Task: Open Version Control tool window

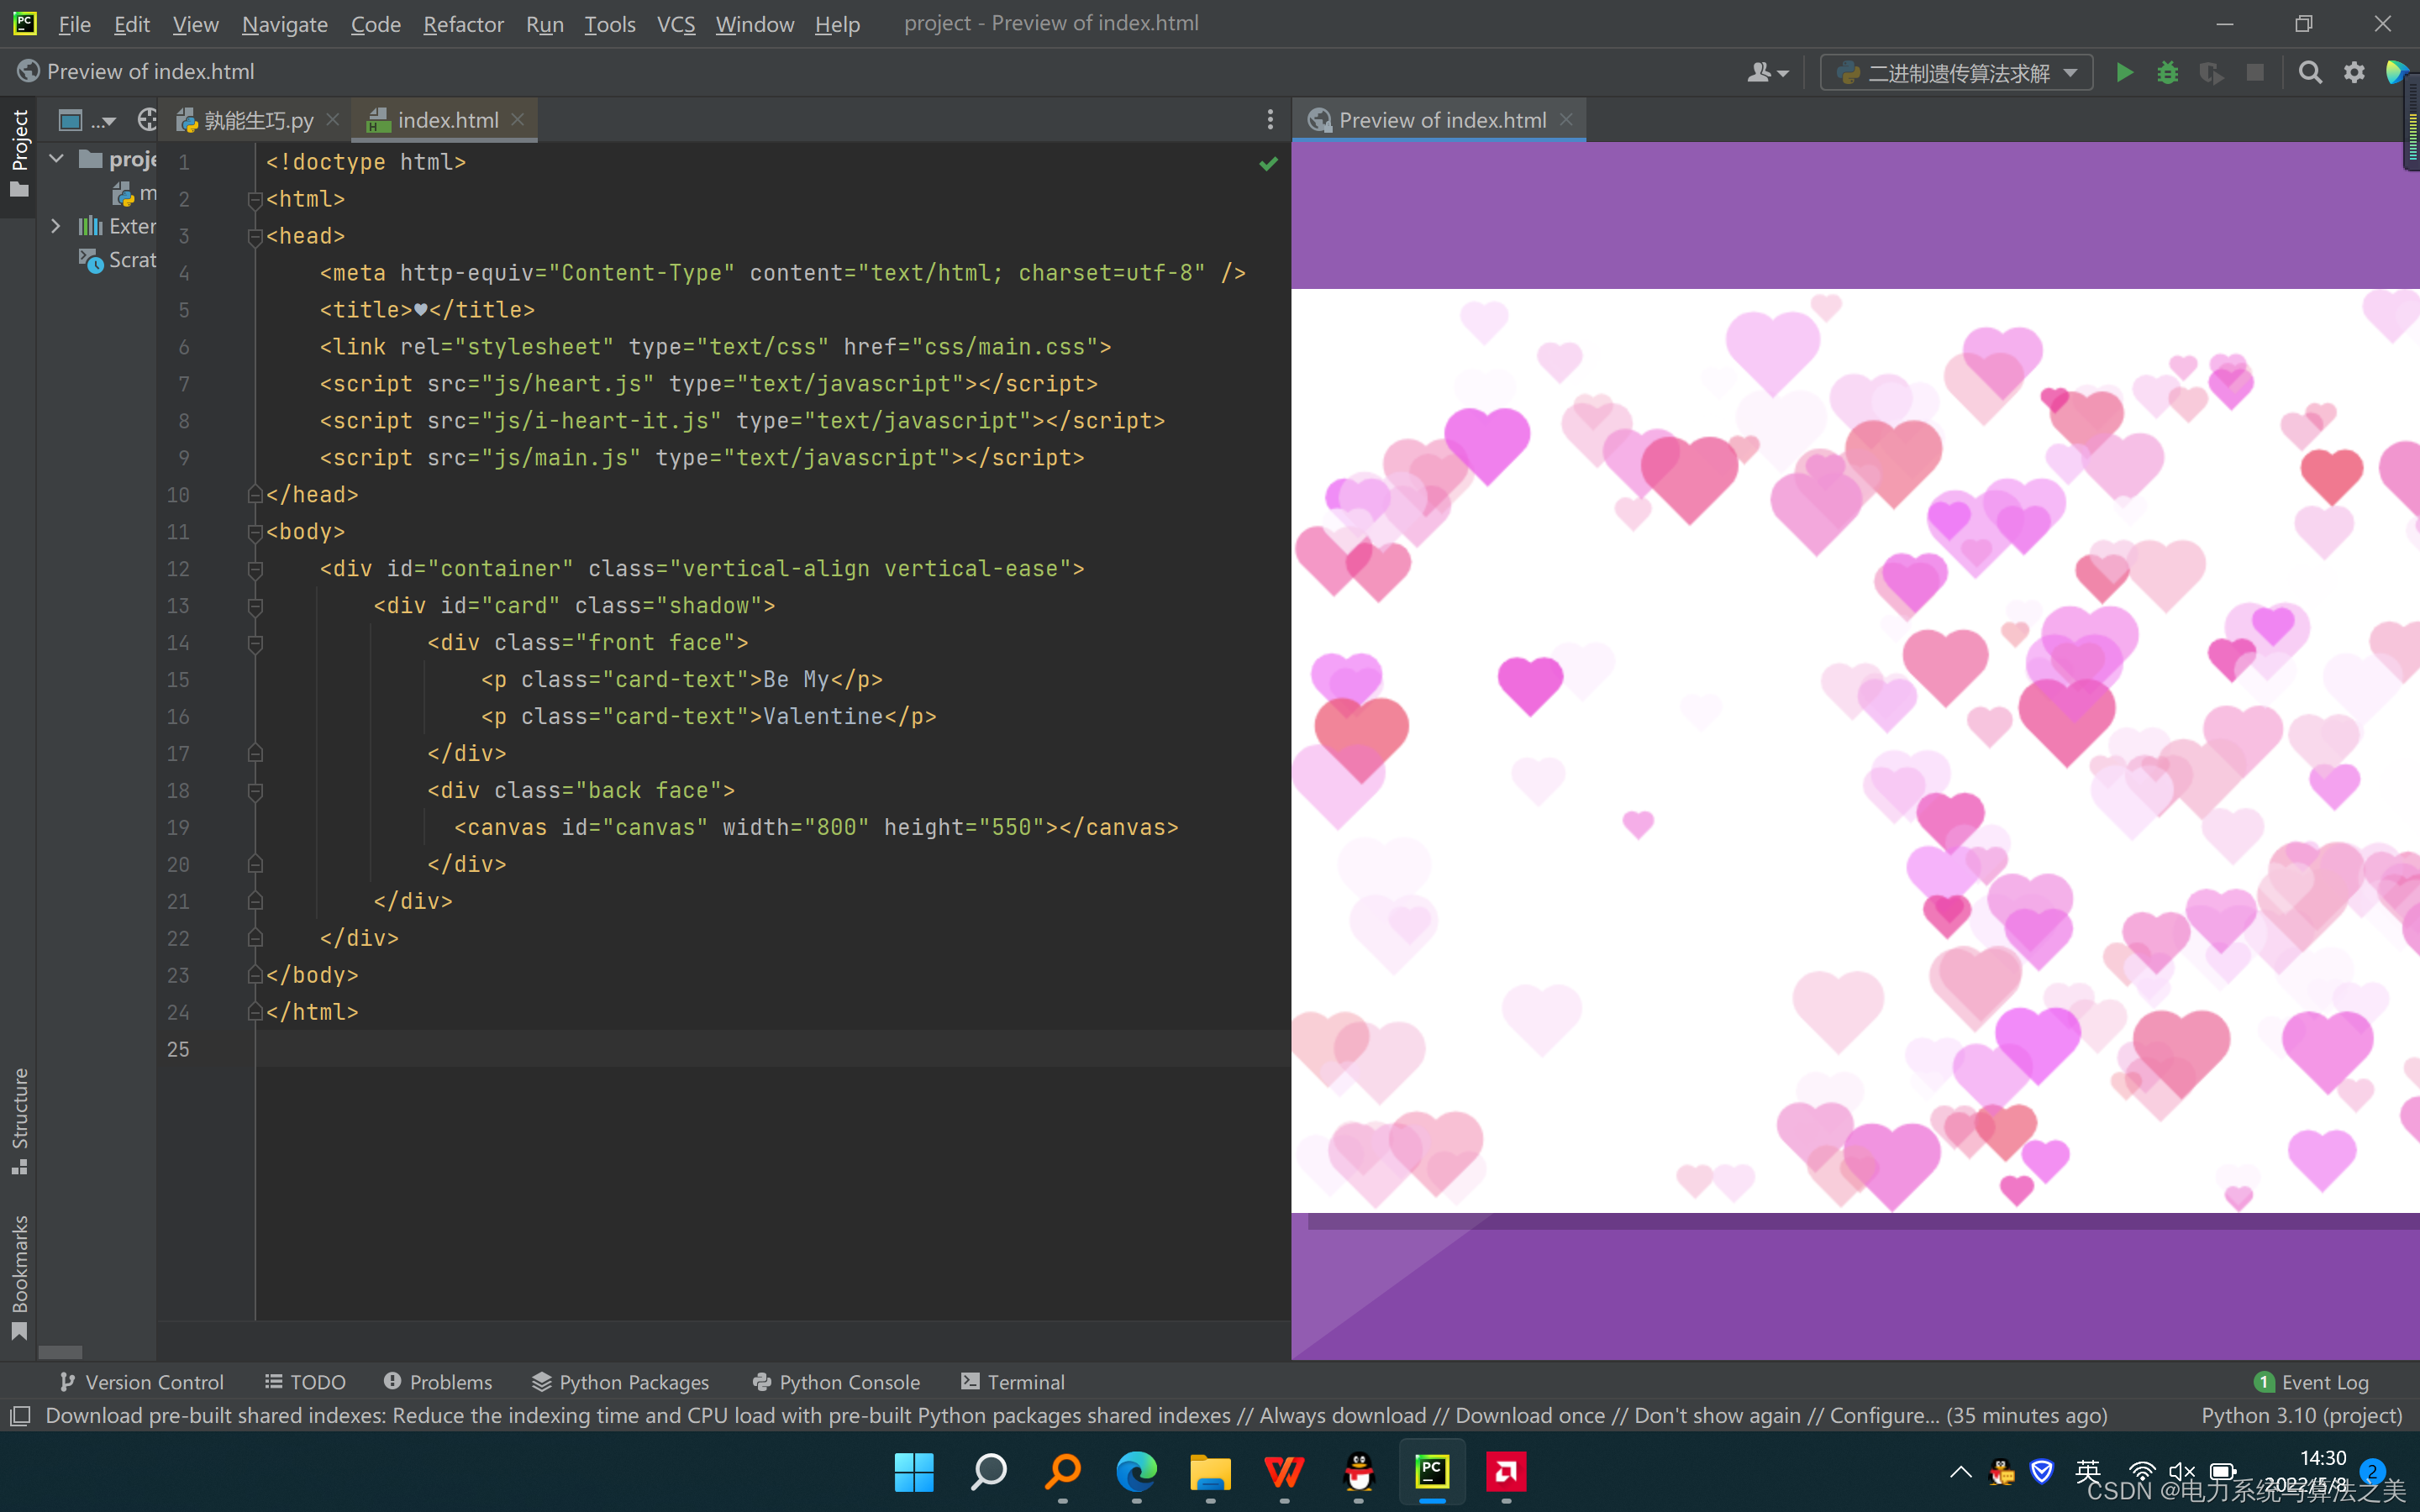Action: coord(141,1382)
